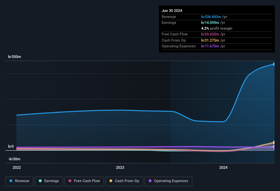Screen dimensions: 280x191
Task: Toggle the Revenue legend button
Action: [x=19, y=181]
